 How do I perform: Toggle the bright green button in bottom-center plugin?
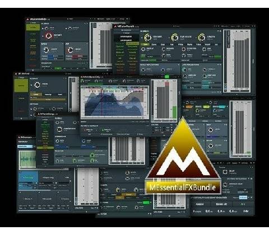pyautogui.click(x=146, y=203)
